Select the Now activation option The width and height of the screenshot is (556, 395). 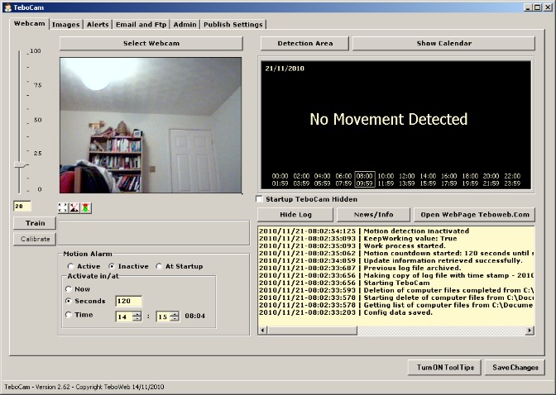69,289
